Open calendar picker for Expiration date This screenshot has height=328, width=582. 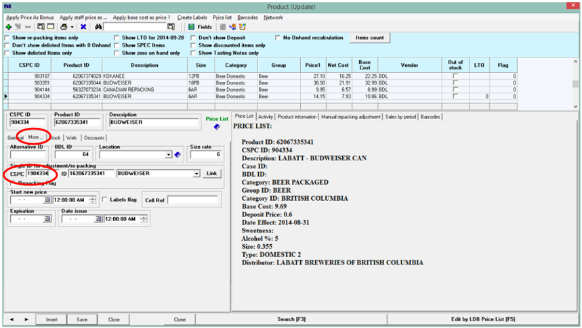point(47,219)
